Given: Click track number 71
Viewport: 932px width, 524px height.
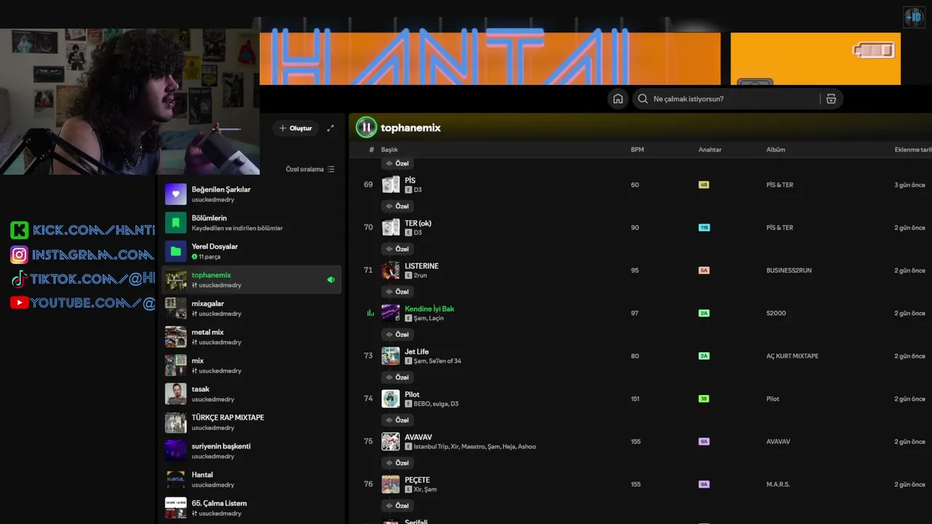Looking at the screenshot, I should pyautogui.click(x=368, y=270).
